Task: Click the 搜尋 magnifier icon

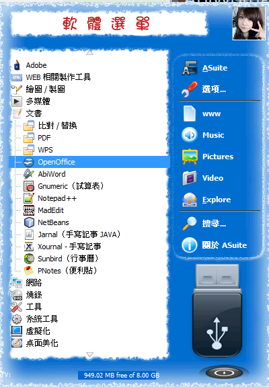Action: coord(190,224)
